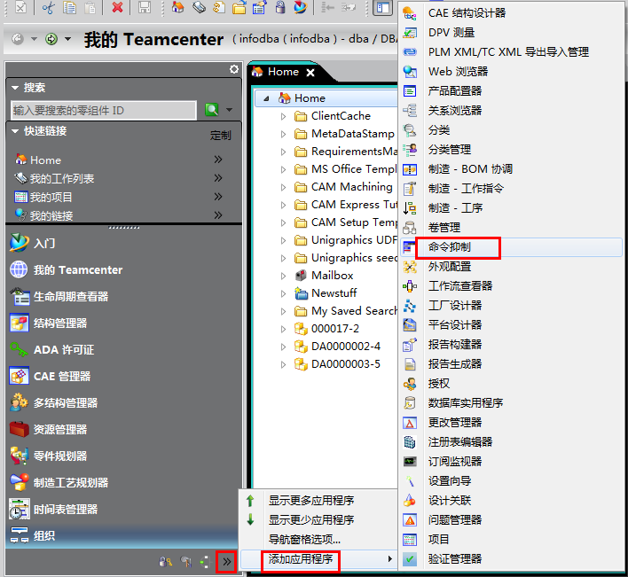This screenshot has width=628, height=577.
Task: Click the save floppy disk toolbar icon
Action: tap(145, 7)
